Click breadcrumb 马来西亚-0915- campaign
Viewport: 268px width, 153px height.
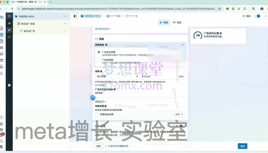point(91,16)
